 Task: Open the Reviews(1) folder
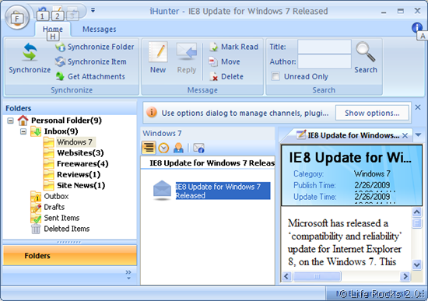tap(79, 175)
